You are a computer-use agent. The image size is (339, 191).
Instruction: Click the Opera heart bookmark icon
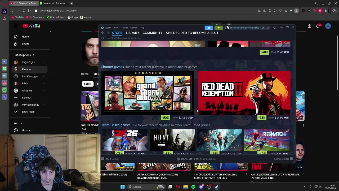click(x=280, y=11)
